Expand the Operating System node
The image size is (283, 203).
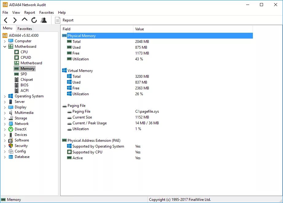[x=5, y=96]
